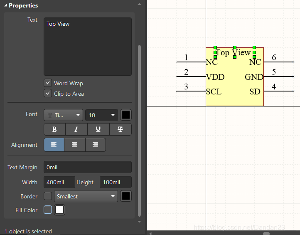Screen dimensions: 300x235
Task: Open the Border width Smallest dropdown
Action: pyautogui.click(x=86, y=196)
